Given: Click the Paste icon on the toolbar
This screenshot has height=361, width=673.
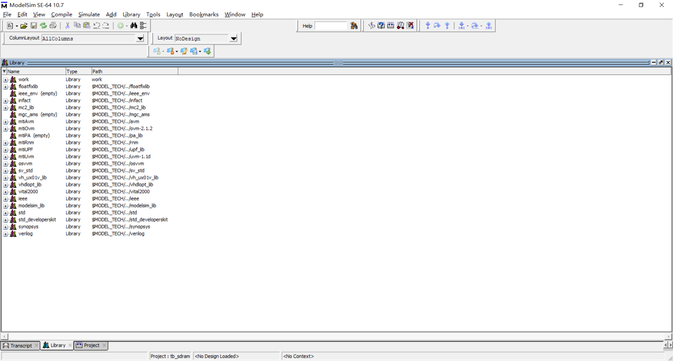Looking at the screenshot, I should point(87,25).
